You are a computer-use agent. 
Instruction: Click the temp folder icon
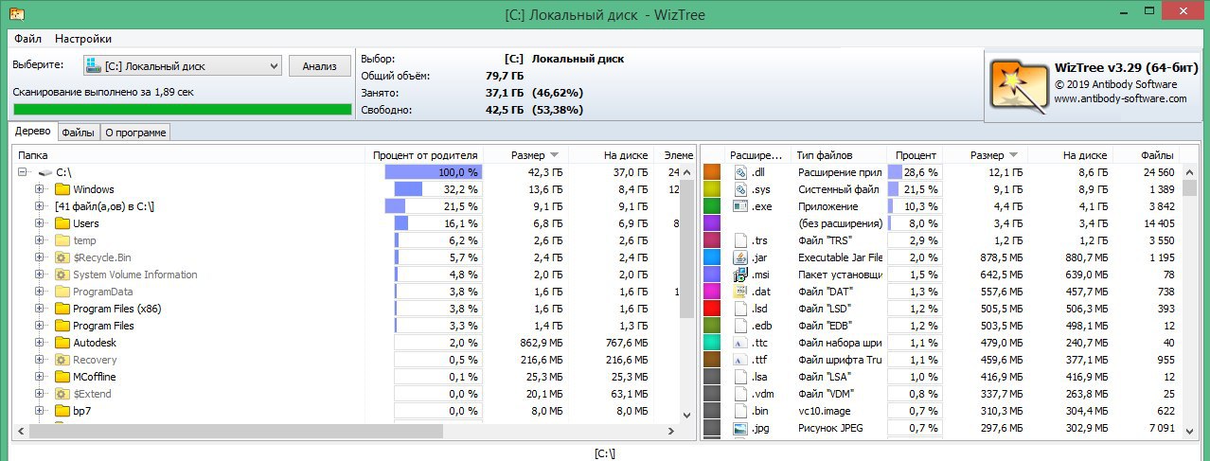click(62, 240)
